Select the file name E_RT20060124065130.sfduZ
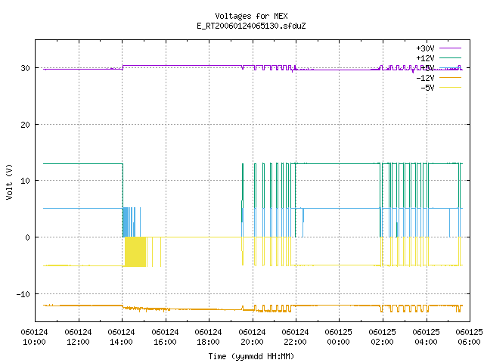The width and height of the screenshot is (484, 363). pos(251,26)
